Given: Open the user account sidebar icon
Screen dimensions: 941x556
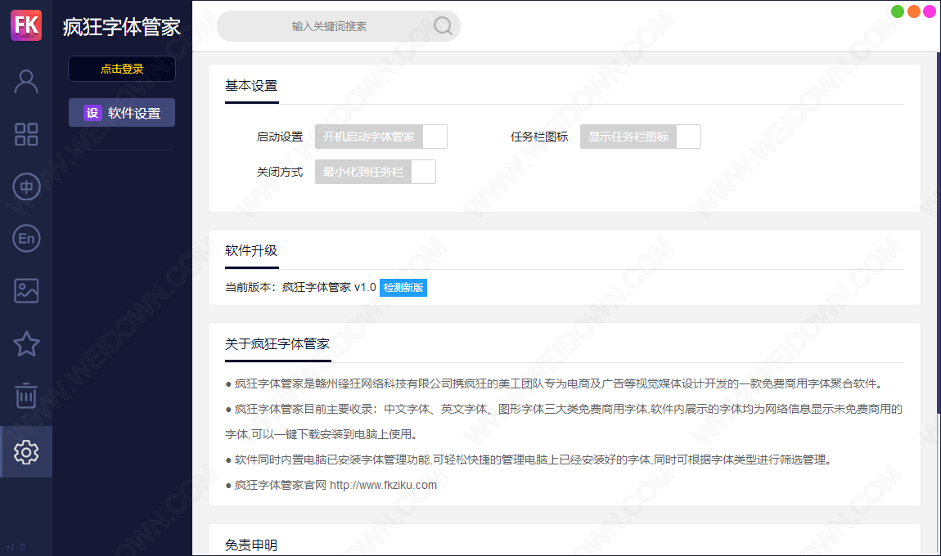Looking at the screenshot, I should [x=26, y=82].
